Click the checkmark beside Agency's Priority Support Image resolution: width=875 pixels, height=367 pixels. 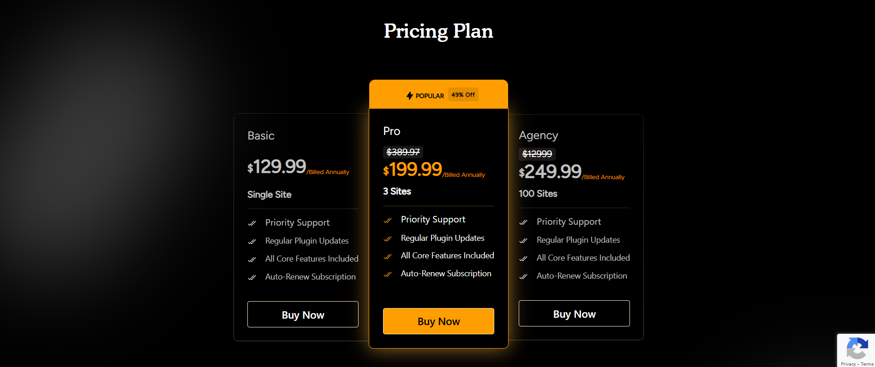pos(524,222)
